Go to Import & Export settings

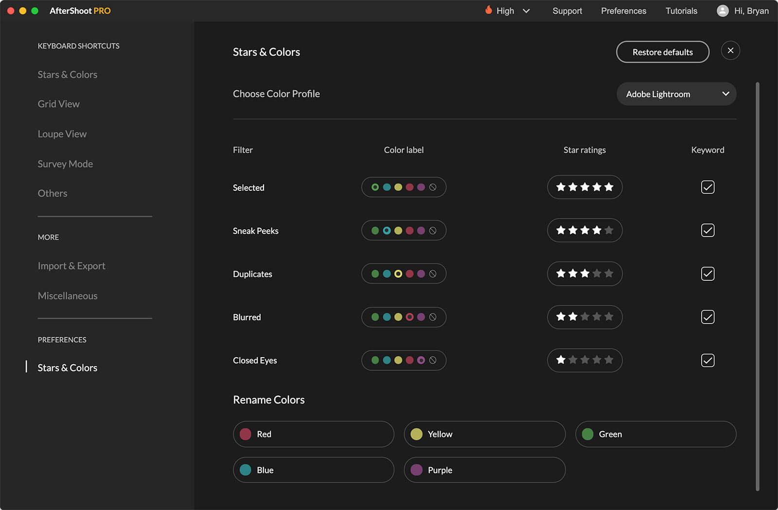pos(71,266)
